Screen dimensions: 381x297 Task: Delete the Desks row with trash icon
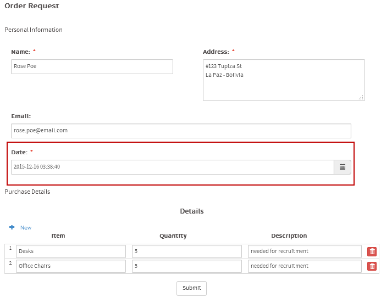click(372, 251)
